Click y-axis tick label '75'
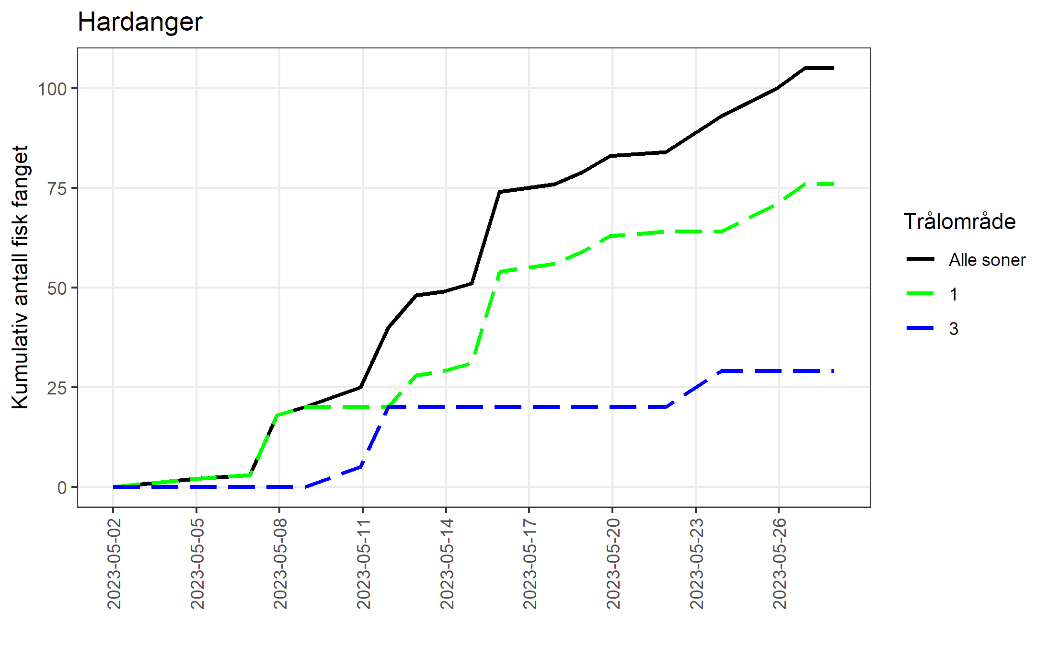The width and height of the screenshot is (1048, 647). coord(57,188)
